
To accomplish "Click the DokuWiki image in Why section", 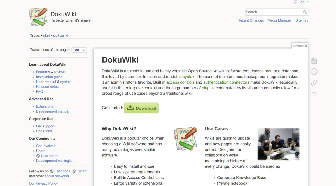I will click(x=185, y=139).
